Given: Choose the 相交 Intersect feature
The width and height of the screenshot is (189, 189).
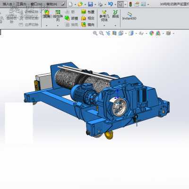Looking at the screenshot, I should click(x=88, y=18).
